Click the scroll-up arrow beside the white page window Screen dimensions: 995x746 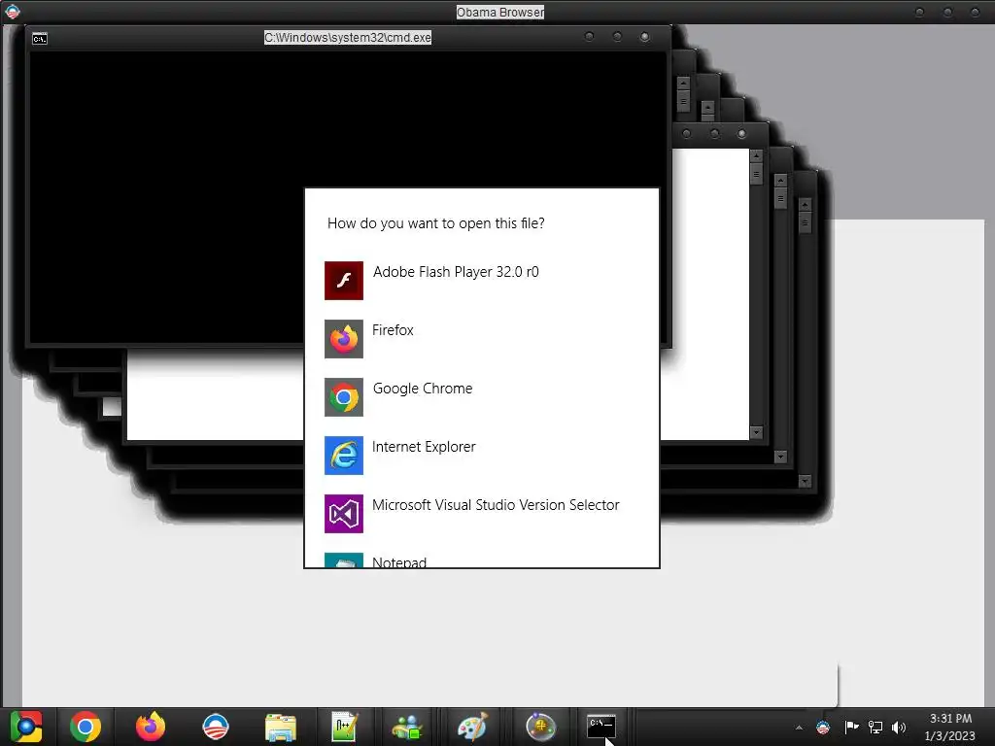coord(756,155)
